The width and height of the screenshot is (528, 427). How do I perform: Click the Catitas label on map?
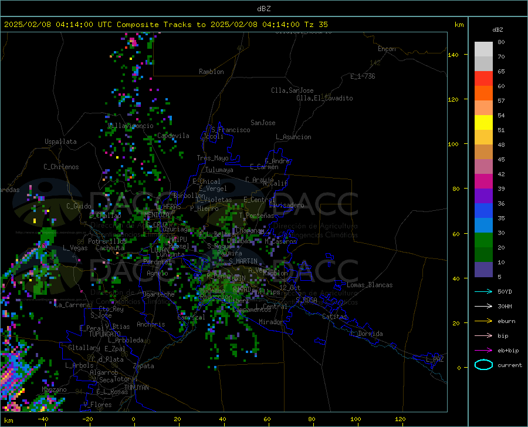point(334,317)
